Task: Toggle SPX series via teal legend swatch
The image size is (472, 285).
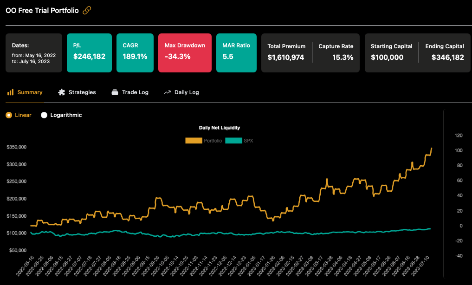Action: pos(233,141)
